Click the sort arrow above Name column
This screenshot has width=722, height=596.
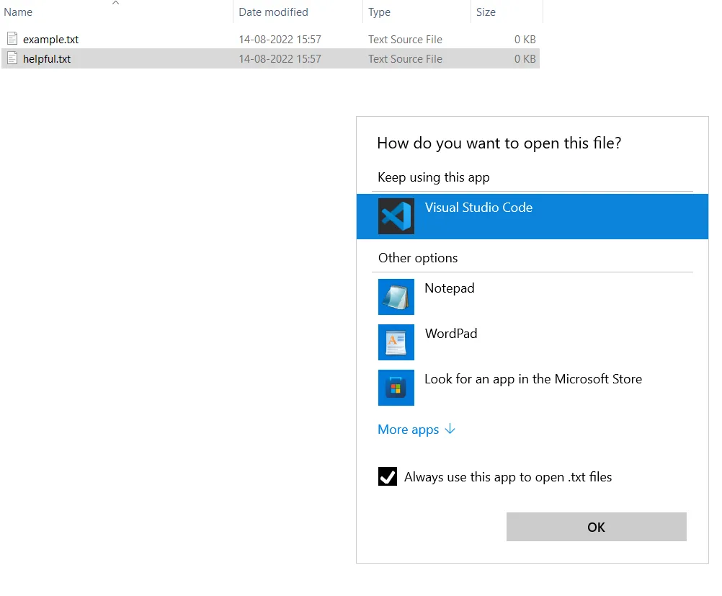pos(115,3)
